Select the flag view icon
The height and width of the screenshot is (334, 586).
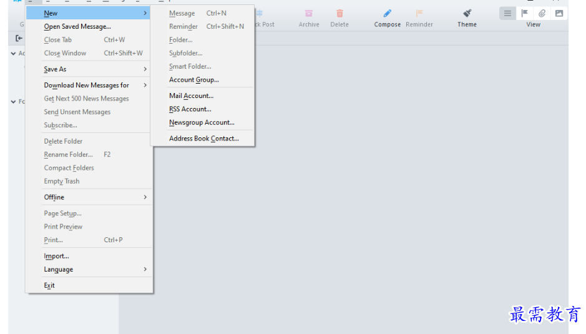[525, 14]
